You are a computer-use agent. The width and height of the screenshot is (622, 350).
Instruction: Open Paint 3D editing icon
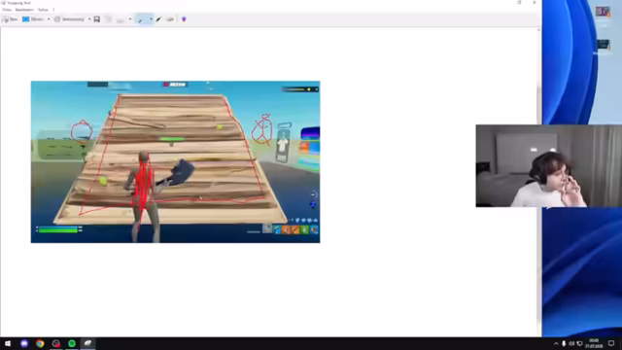coord(184,19)
